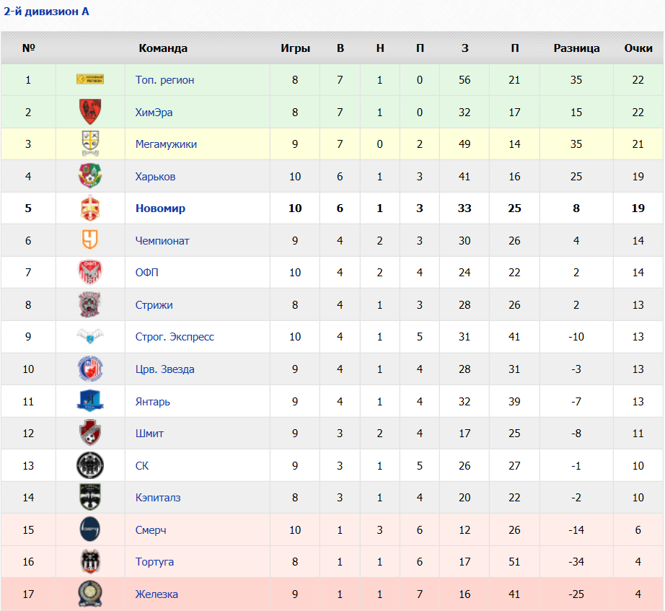Click the Стрижи team name link
The image size is (665, 611).
154,304
